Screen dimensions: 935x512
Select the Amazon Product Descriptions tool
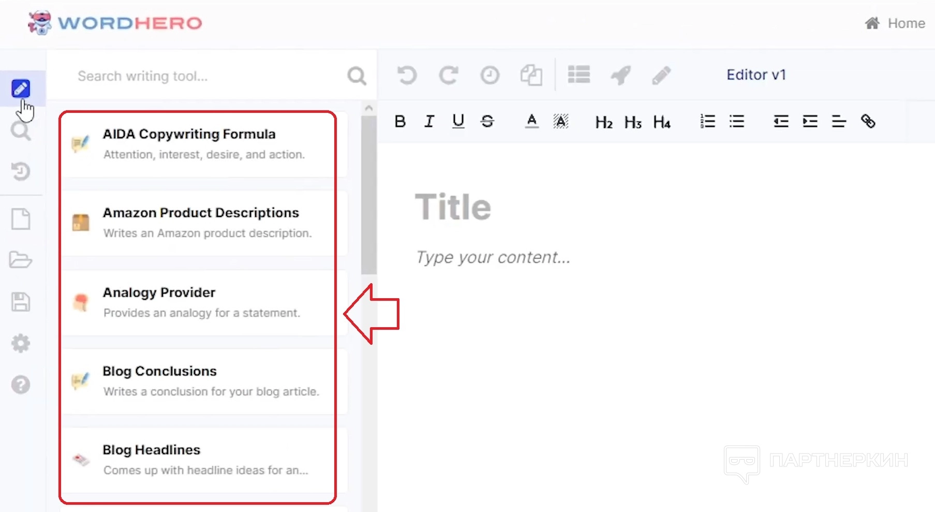pos(204,223)
